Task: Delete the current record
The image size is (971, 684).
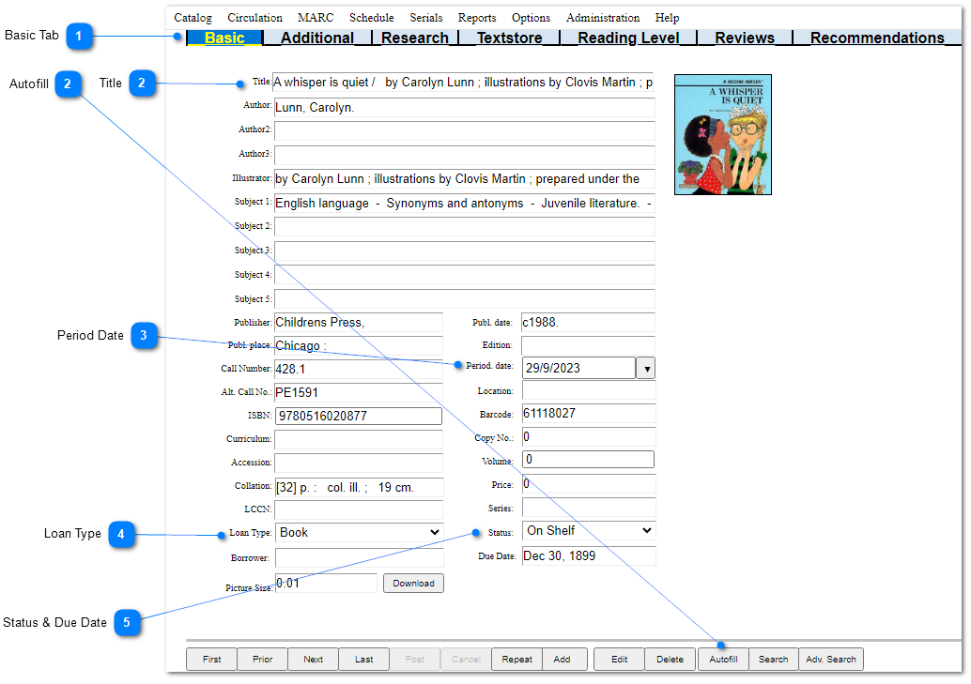Action: coord(670,659)
